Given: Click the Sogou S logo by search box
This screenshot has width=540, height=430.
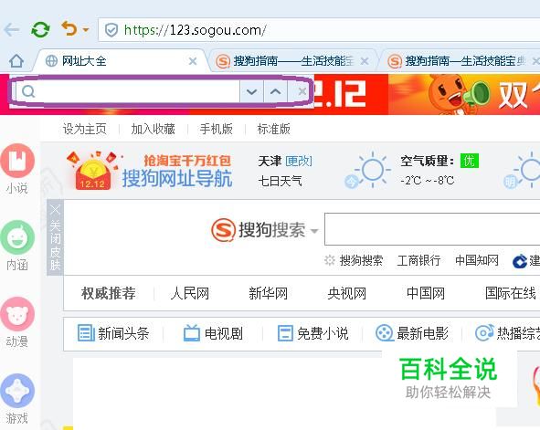Looking at the screenshot, I should pyautogui.click(x=224, y=230).
